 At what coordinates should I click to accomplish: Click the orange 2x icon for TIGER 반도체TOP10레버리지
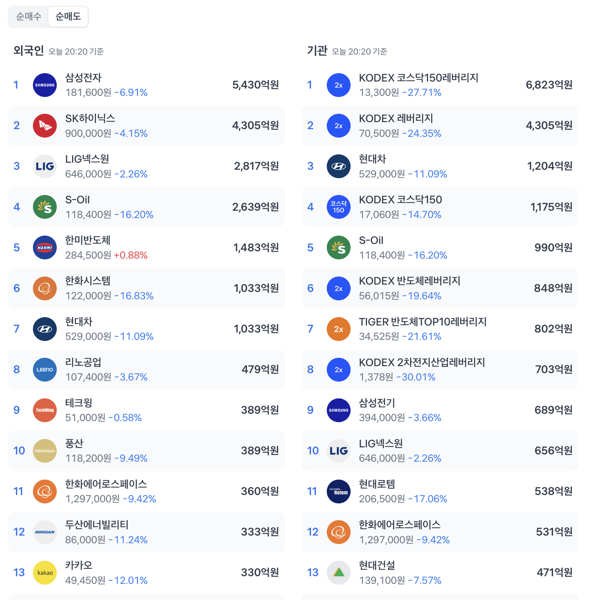pos(338,329)
